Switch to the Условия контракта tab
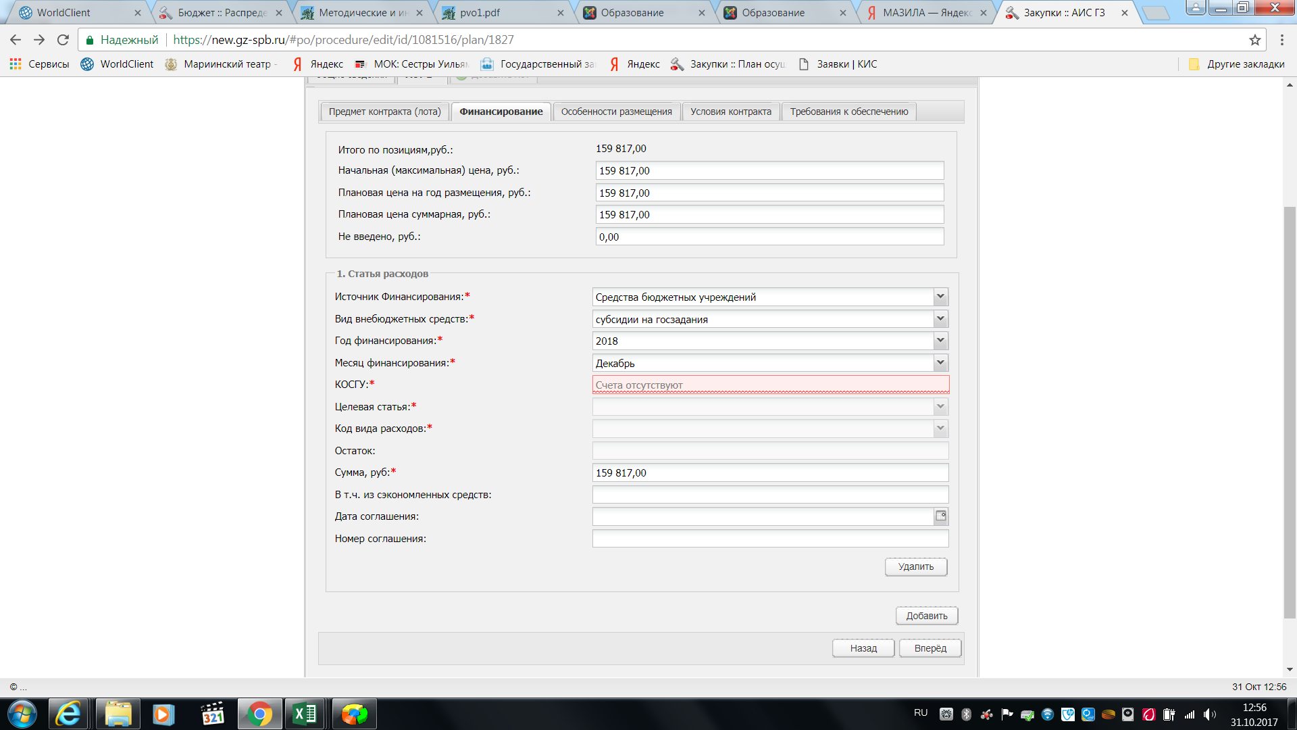The image size is (1297, 730). [x=730, y=112]
